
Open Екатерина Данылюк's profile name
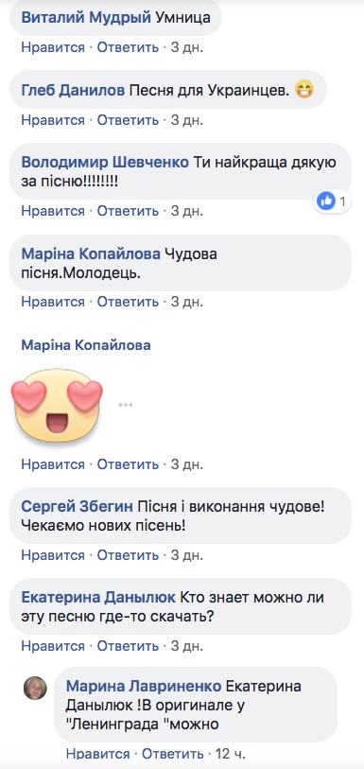[98, 598]
